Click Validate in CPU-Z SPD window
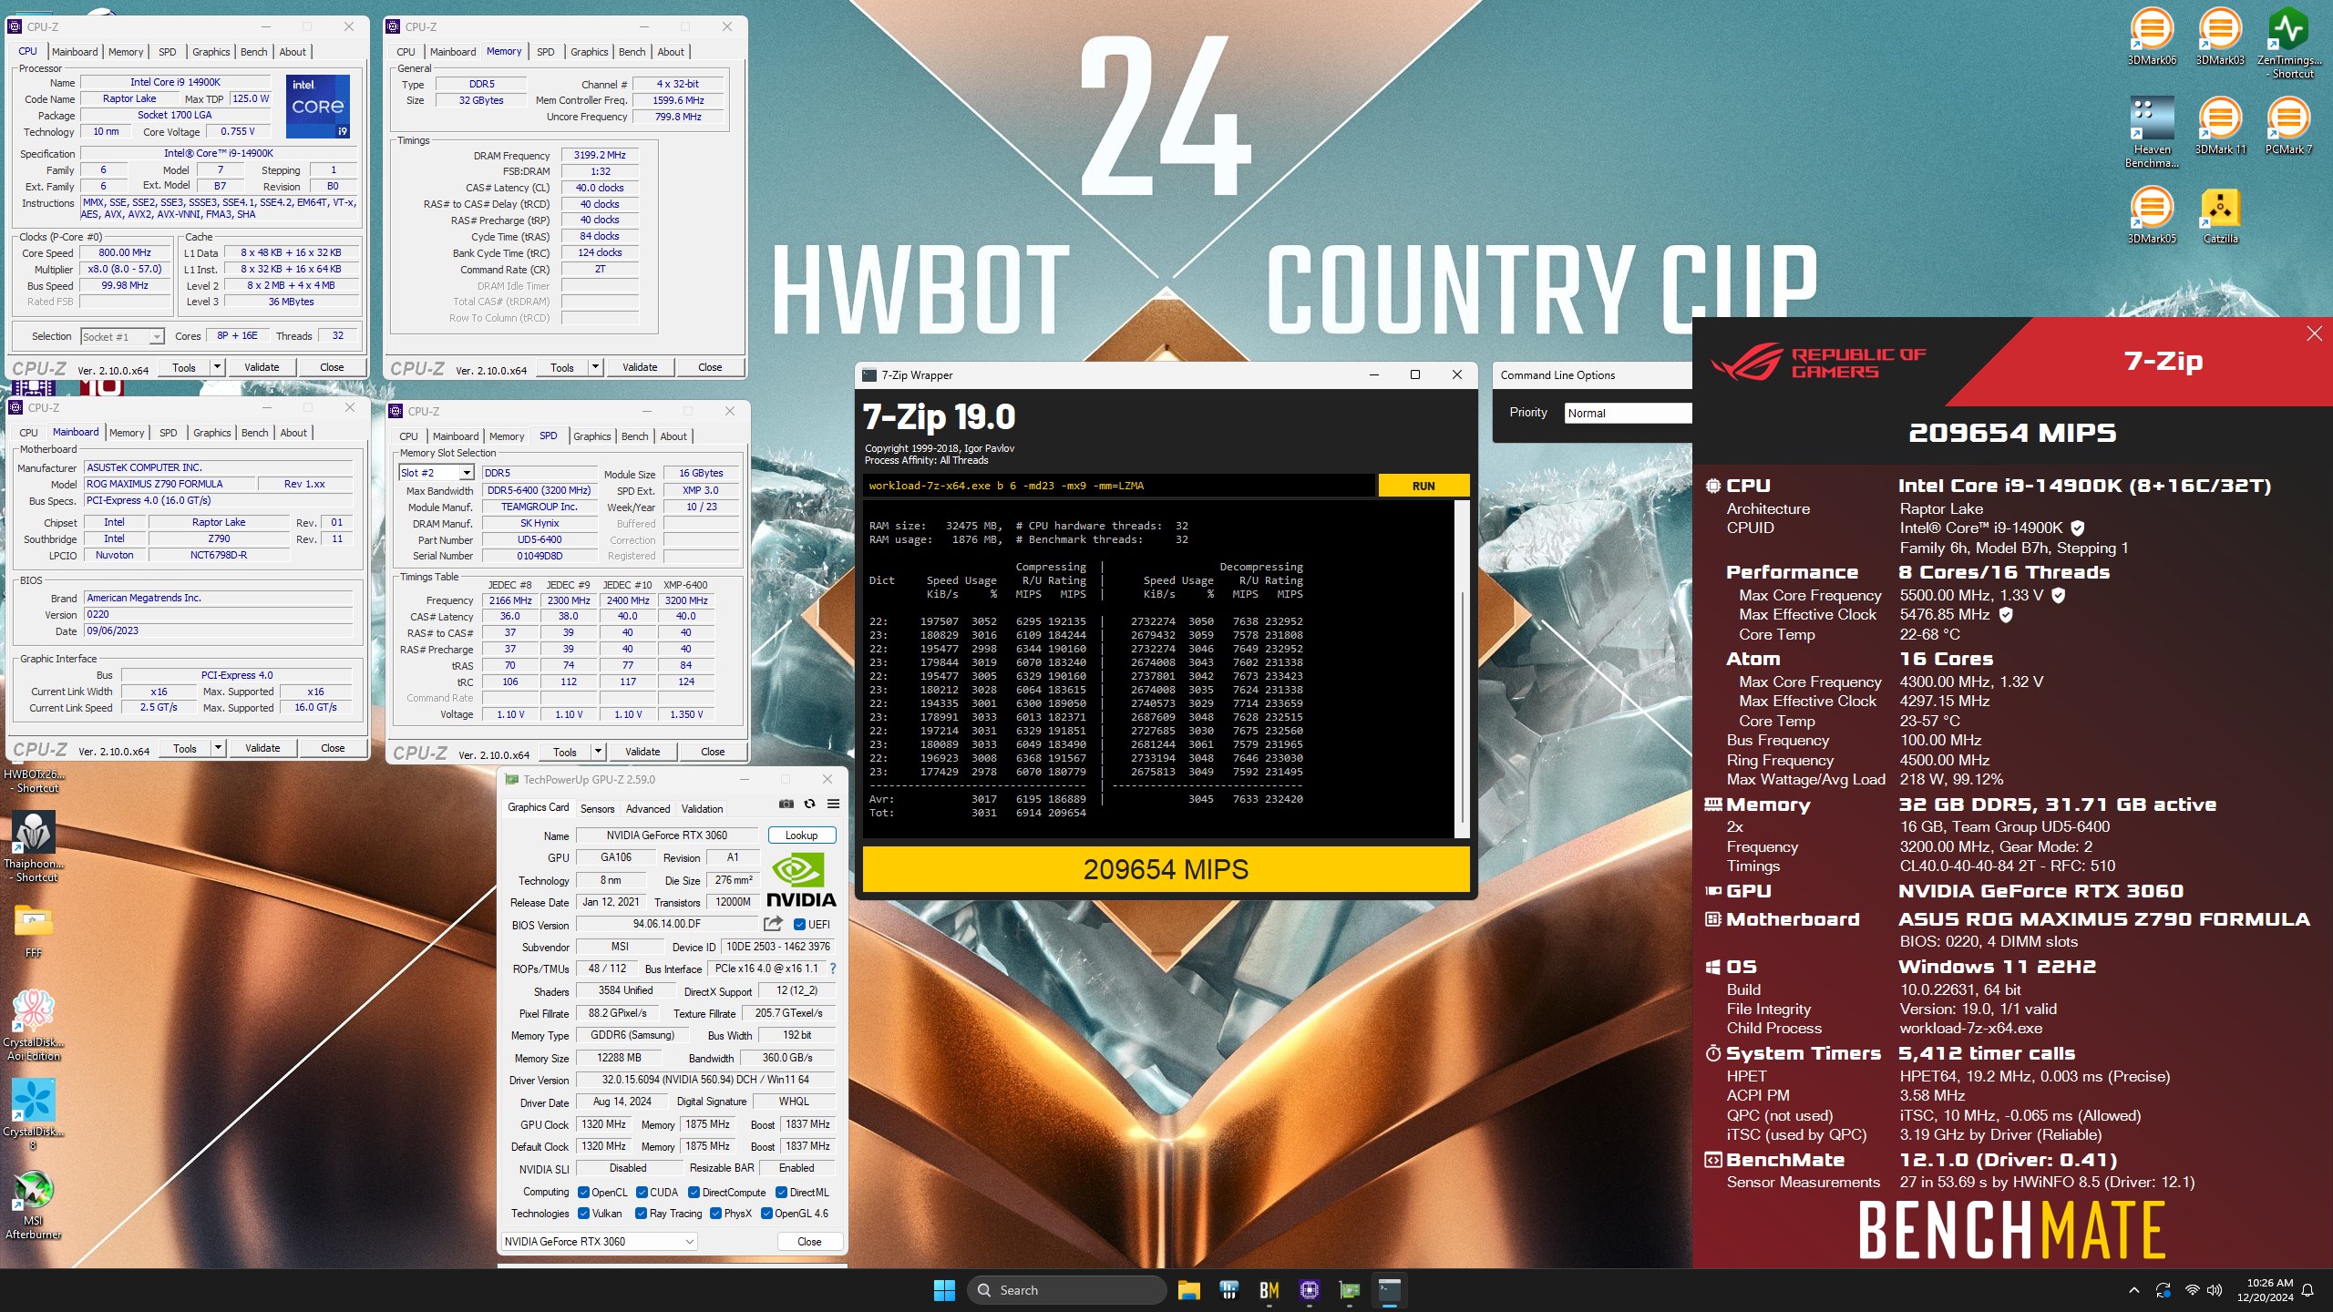The image size is (2333, 1312). 642,752
